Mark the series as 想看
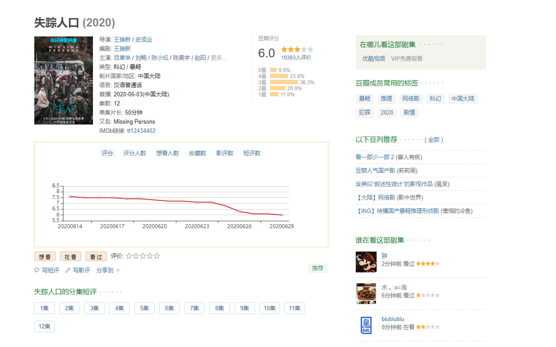The width and height of the screenshot is (556, 347). [x=45, y=256]
